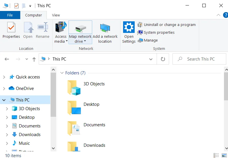Click the Rename ribbon button
Viewport: 228px width, 158px height.
(x=42, y=30)
